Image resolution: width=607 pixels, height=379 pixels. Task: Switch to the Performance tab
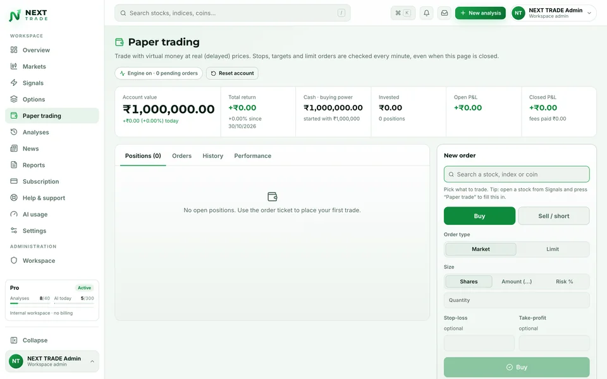[252, 156]
